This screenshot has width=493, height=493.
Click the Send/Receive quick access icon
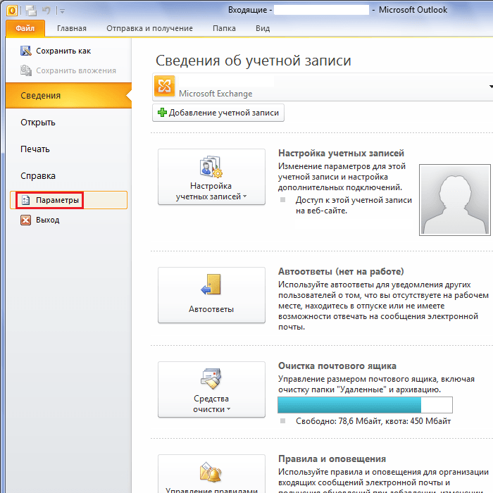click(x=31, y=11)
